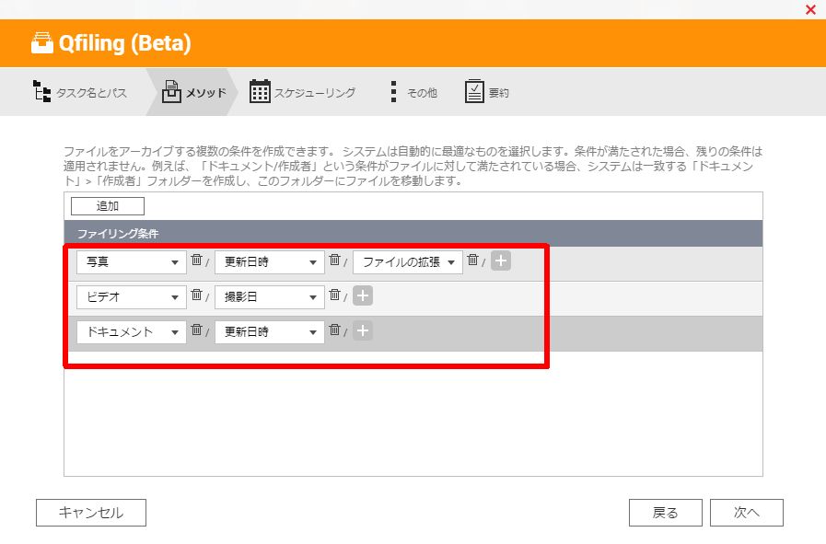Click the 追加 button

click(108, 206)
